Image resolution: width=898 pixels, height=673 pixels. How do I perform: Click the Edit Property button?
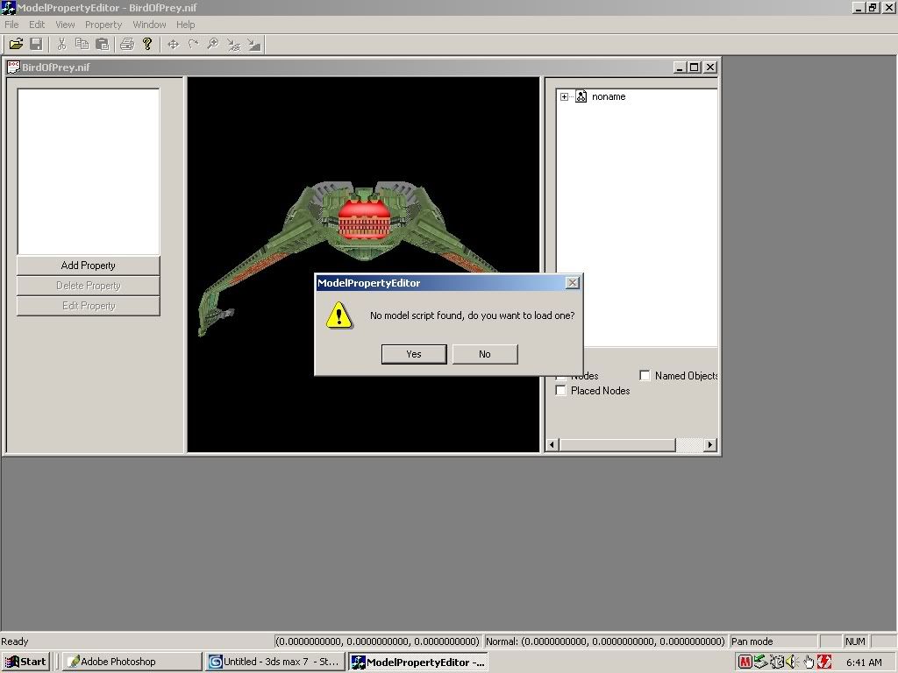pyautogui.click(x=89, y=306)
